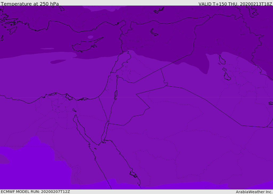273x194 pixels.
Task: Click the ArabiaWeather Inc credit text
Action: (x=254, y=192)
